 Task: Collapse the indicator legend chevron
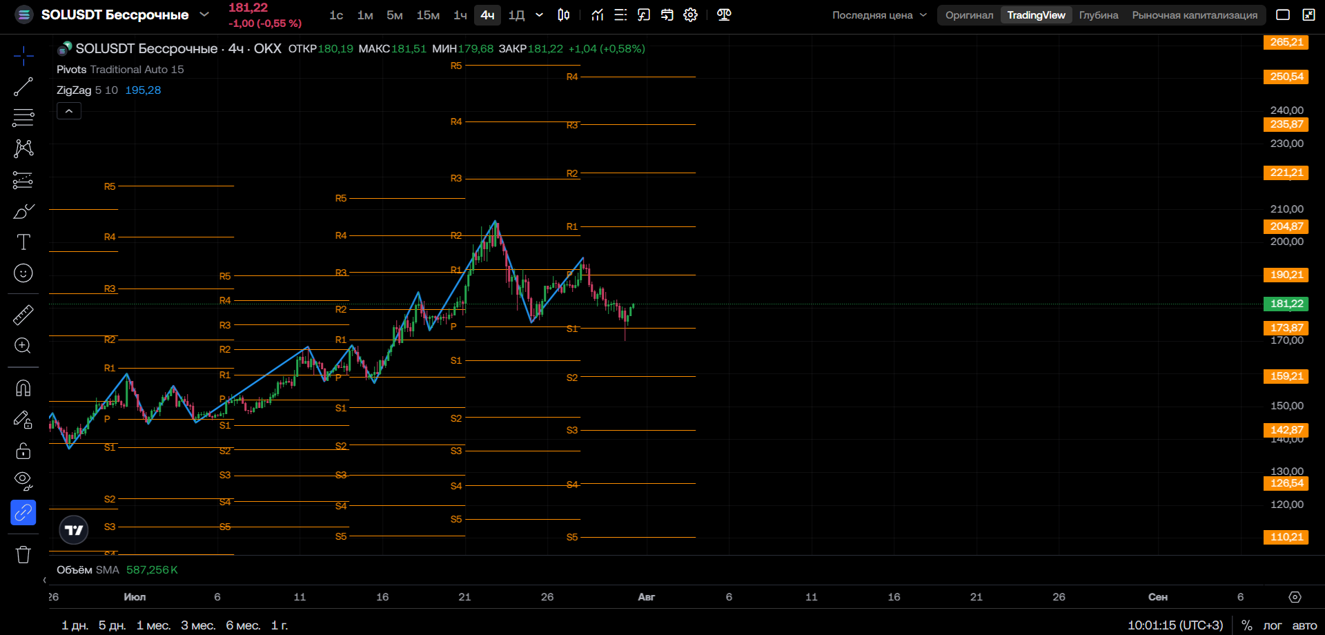tap(69, 111)
